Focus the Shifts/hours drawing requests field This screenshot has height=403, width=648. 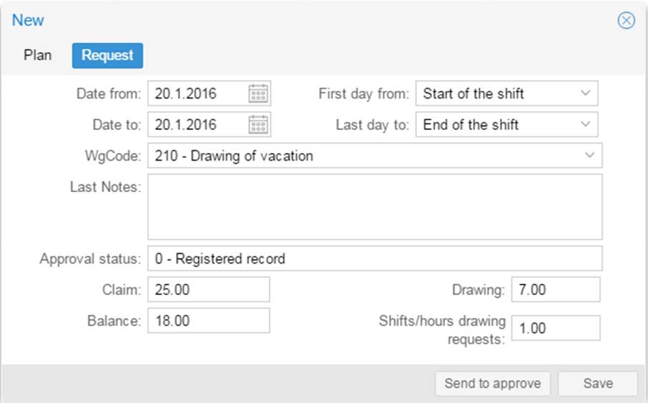[x=556, y=329]
